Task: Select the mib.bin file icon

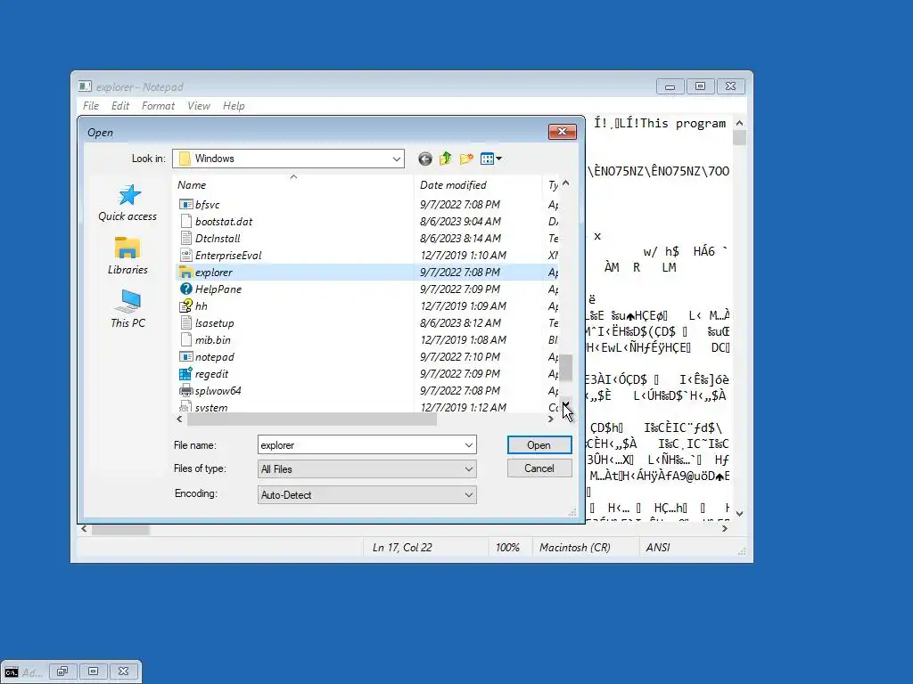Action: 185,339
